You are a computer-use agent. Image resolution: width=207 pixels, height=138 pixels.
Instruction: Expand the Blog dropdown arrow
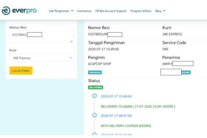pos(164,11)
